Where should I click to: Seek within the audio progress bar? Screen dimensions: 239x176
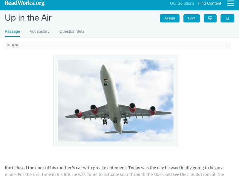124,45
